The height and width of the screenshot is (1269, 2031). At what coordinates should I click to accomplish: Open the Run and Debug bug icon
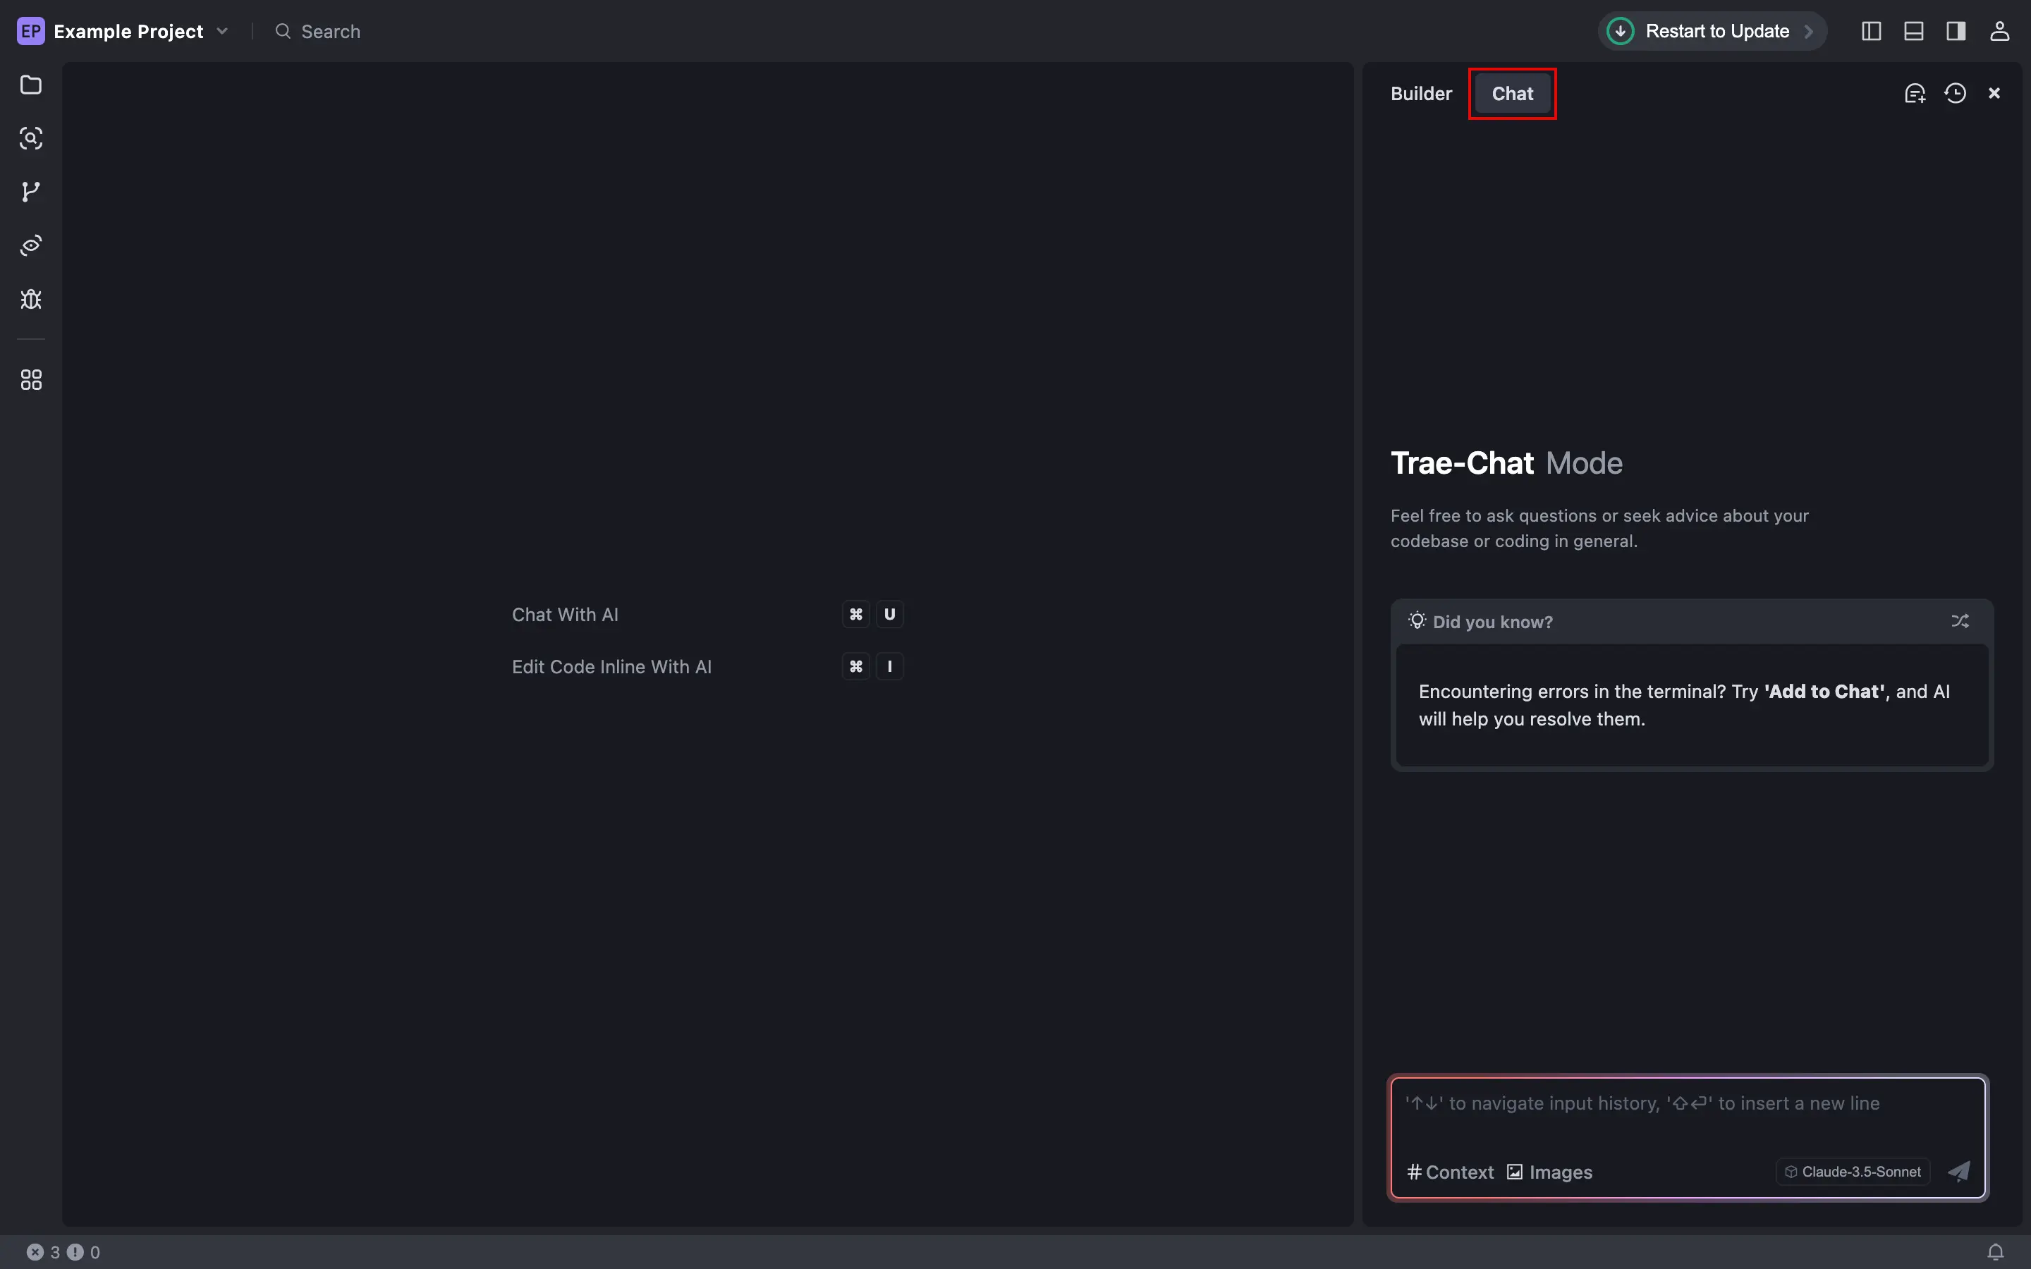31,300
